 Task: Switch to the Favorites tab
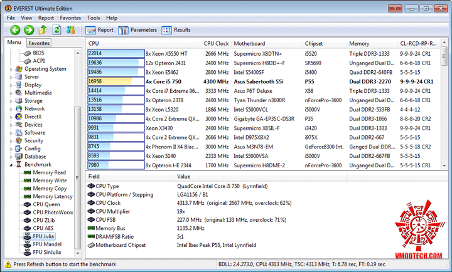(39, 43)
